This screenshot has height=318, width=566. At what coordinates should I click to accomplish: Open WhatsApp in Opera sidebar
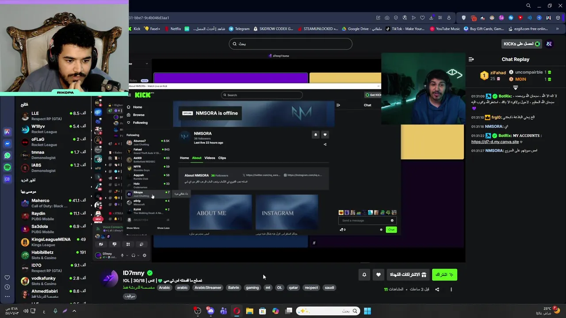pos(7,155)
